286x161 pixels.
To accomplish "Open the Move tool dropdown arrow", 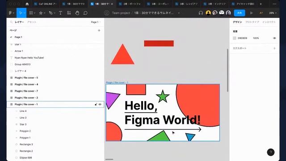I will [25, 13].
